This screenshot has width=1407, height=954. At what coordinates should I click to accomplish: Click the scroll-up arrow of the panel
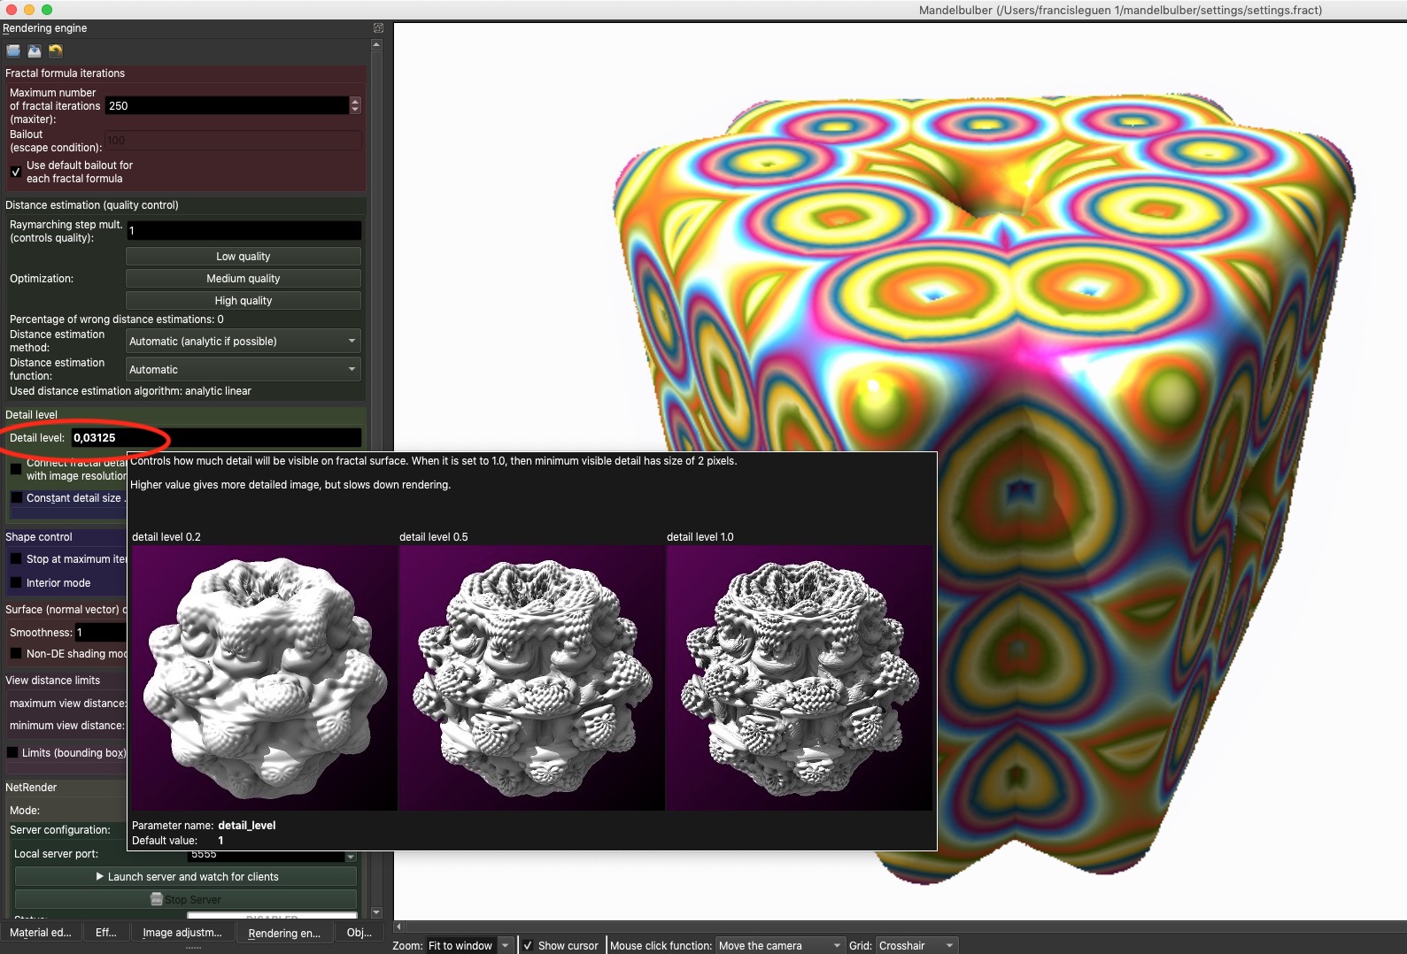[376, 44]
